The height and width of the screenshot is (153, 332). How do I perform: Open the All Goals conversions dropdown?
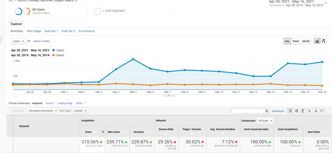click(265, 121)
